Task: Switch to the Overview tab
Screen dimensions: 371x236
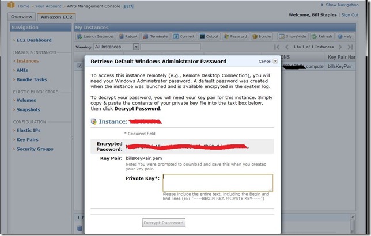Action: 21,17
